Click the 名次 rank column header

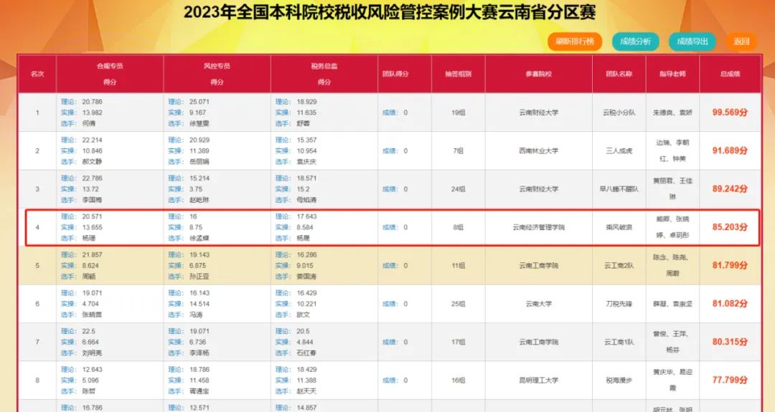point(37,74)
